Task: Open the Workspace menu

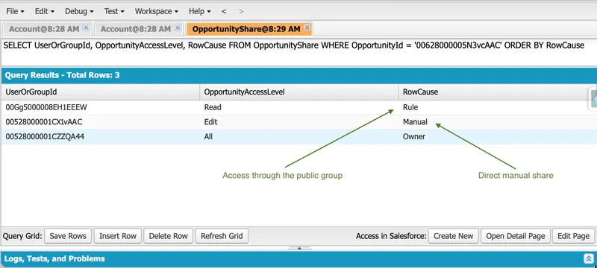Action: 157,11
